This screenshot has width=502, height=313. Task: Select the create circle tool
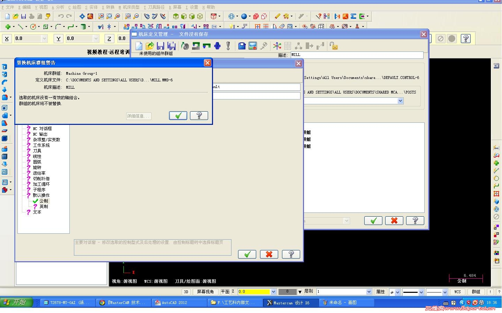pos(33,26)
